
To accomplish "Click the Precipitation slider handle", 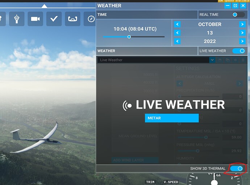I will tap(179, 96).
